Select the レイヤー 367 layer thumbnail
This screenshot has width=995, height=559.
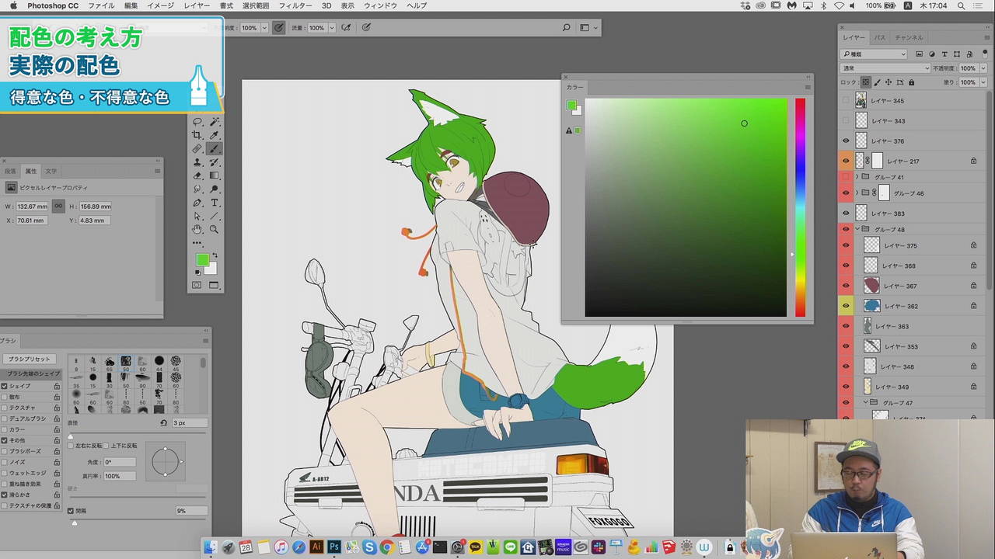pos(871,286)
